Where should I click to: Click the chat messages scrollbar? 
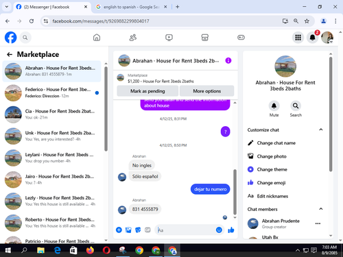pyautogui.click(x=235, y=192)
